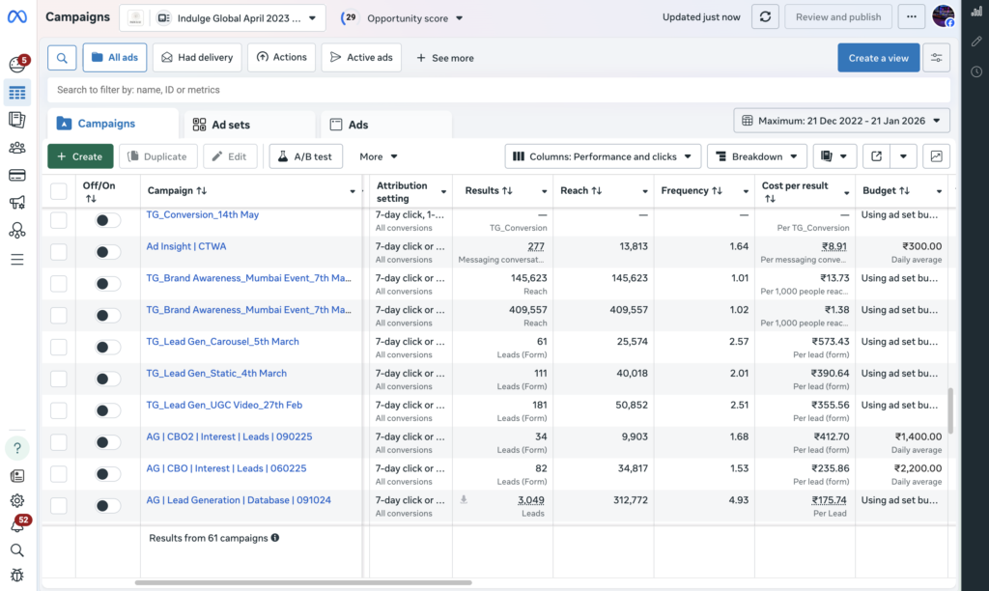Open the date range selector dropdown
The height and width of the screenshot is (591, 989).
tap(842, 121)
